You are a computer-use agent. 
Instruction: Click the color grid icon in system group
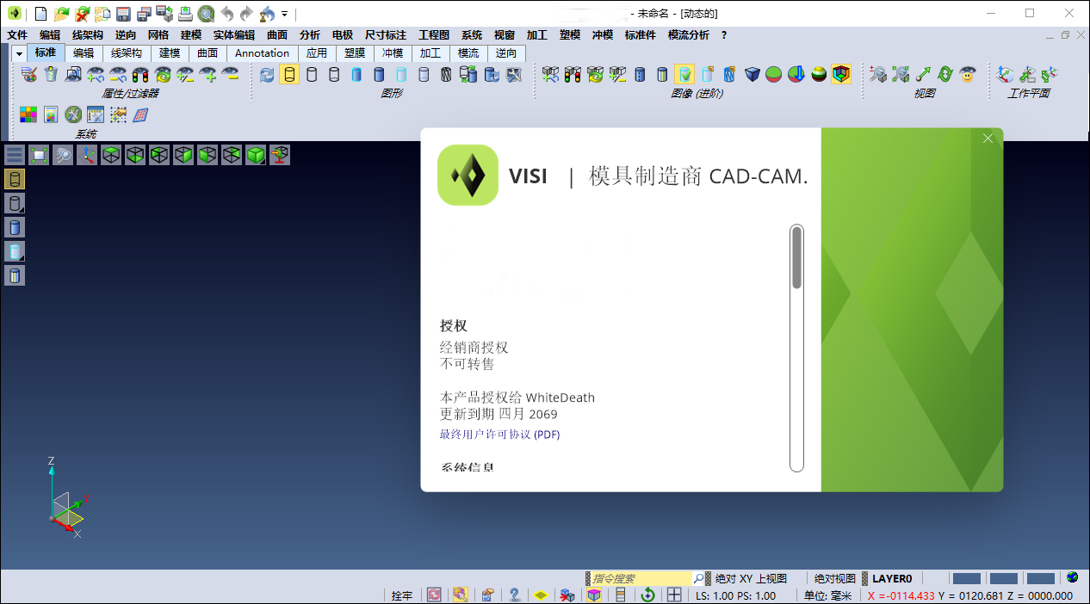28,114
